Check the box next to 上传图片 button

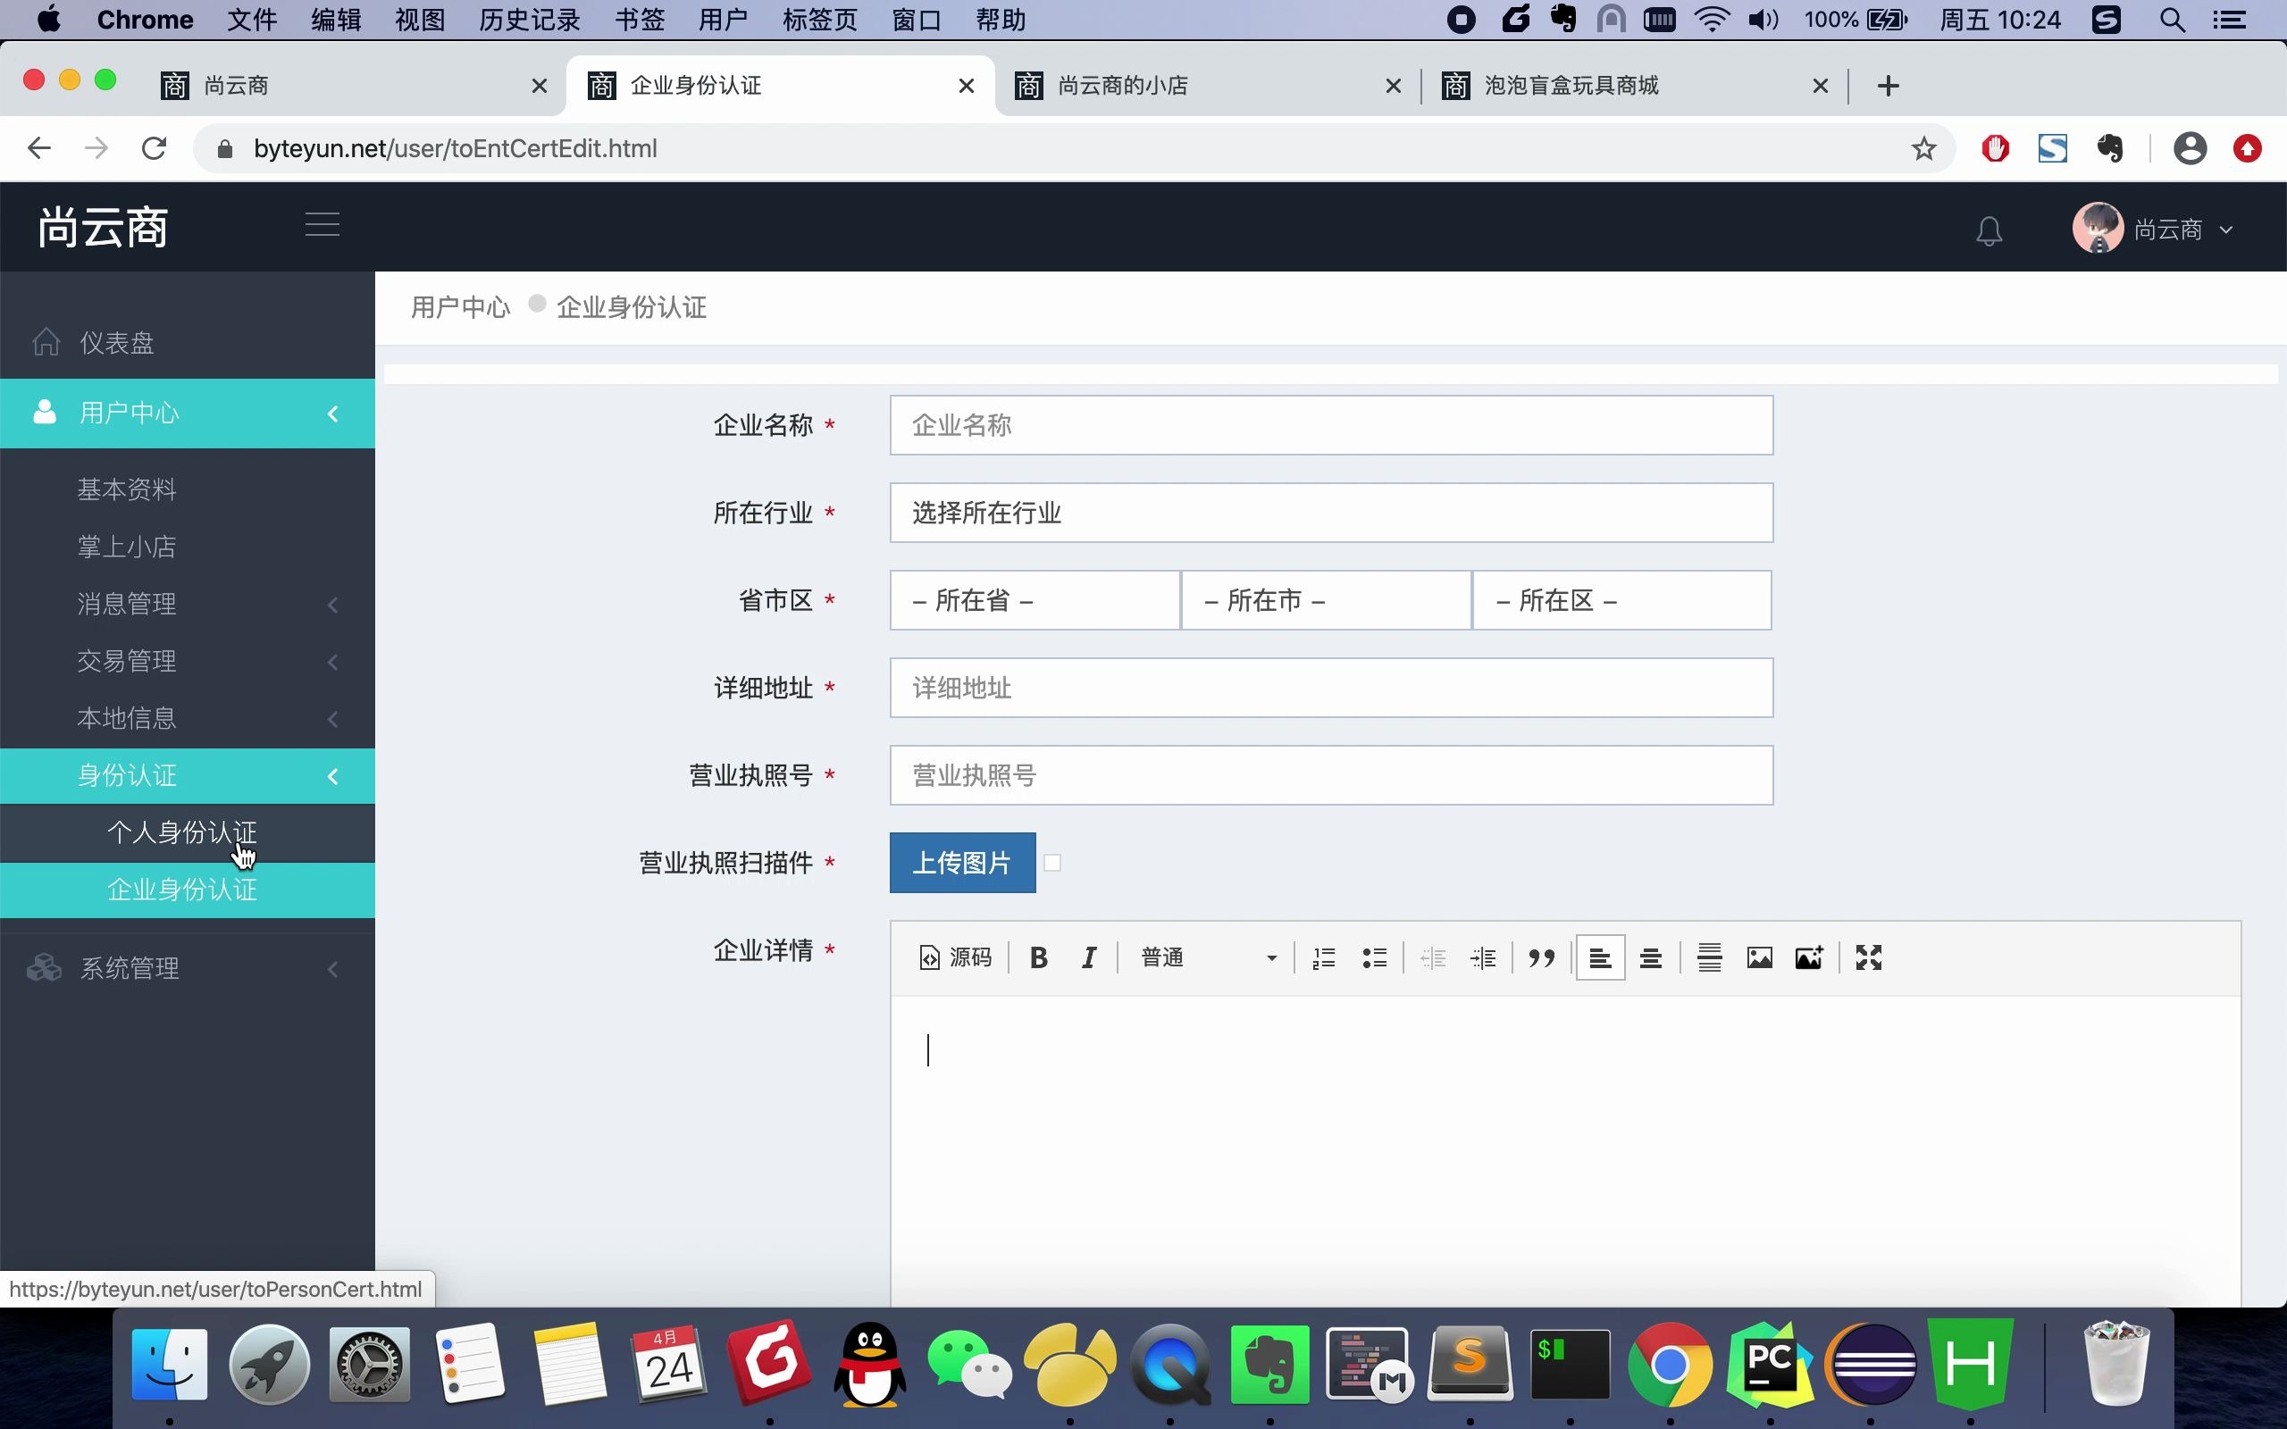tap(1052, 862)
